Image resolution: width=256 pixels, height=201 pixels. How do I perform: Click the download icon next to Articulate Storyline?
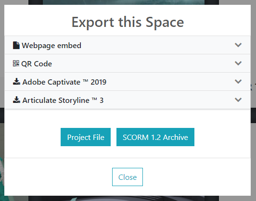[x=16, y=100]
